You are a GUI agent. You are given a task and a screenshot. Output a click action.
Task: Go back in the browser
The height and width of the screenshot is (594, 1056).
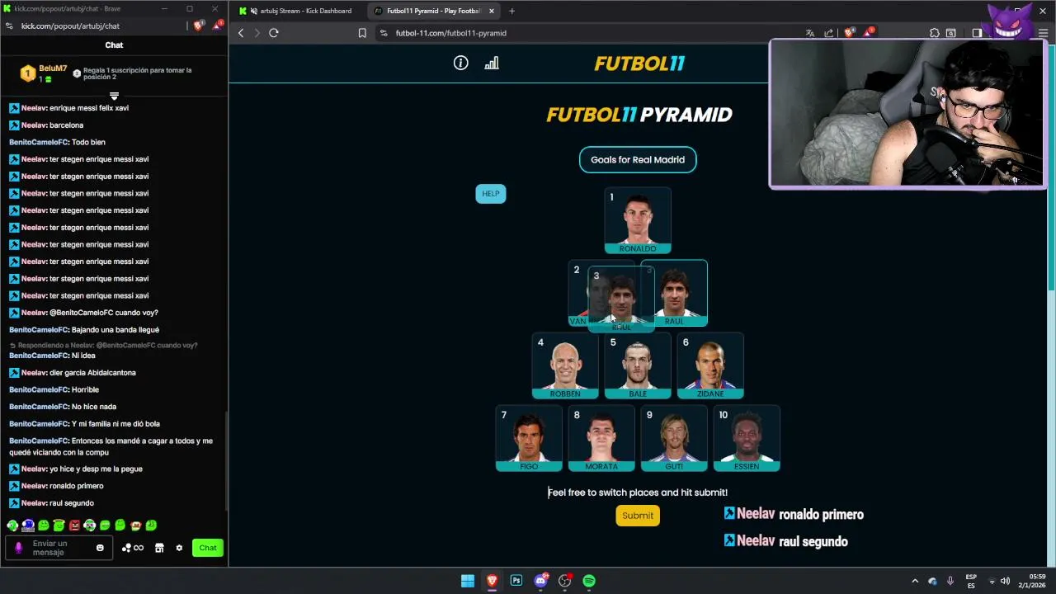[x=241, y=33]
